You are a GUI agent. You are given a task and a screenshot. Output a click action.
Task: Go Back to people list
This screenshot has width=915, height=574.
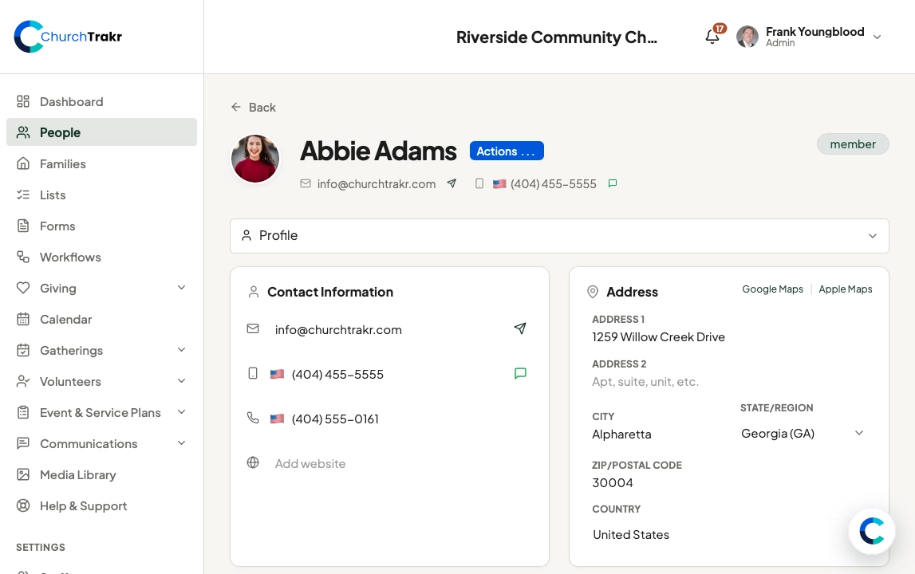click(253, 108)
